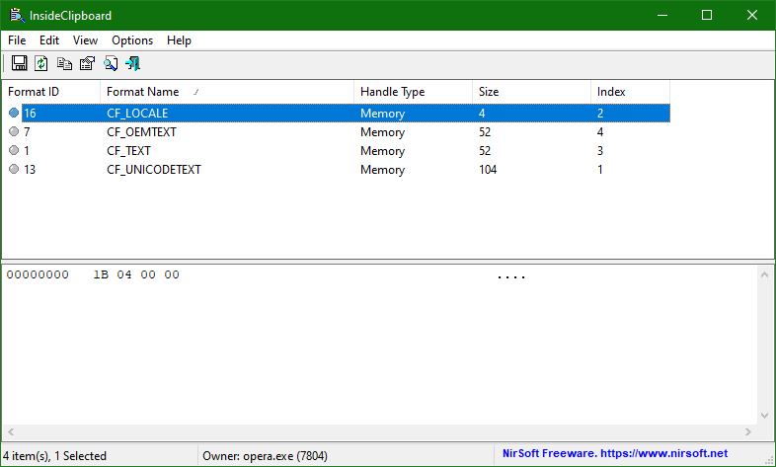Image resolution: width=776 pixels, height=467 pixels.
Task: Click the Memory handle type of CF_TEXT
Action: tap(382, 151)
